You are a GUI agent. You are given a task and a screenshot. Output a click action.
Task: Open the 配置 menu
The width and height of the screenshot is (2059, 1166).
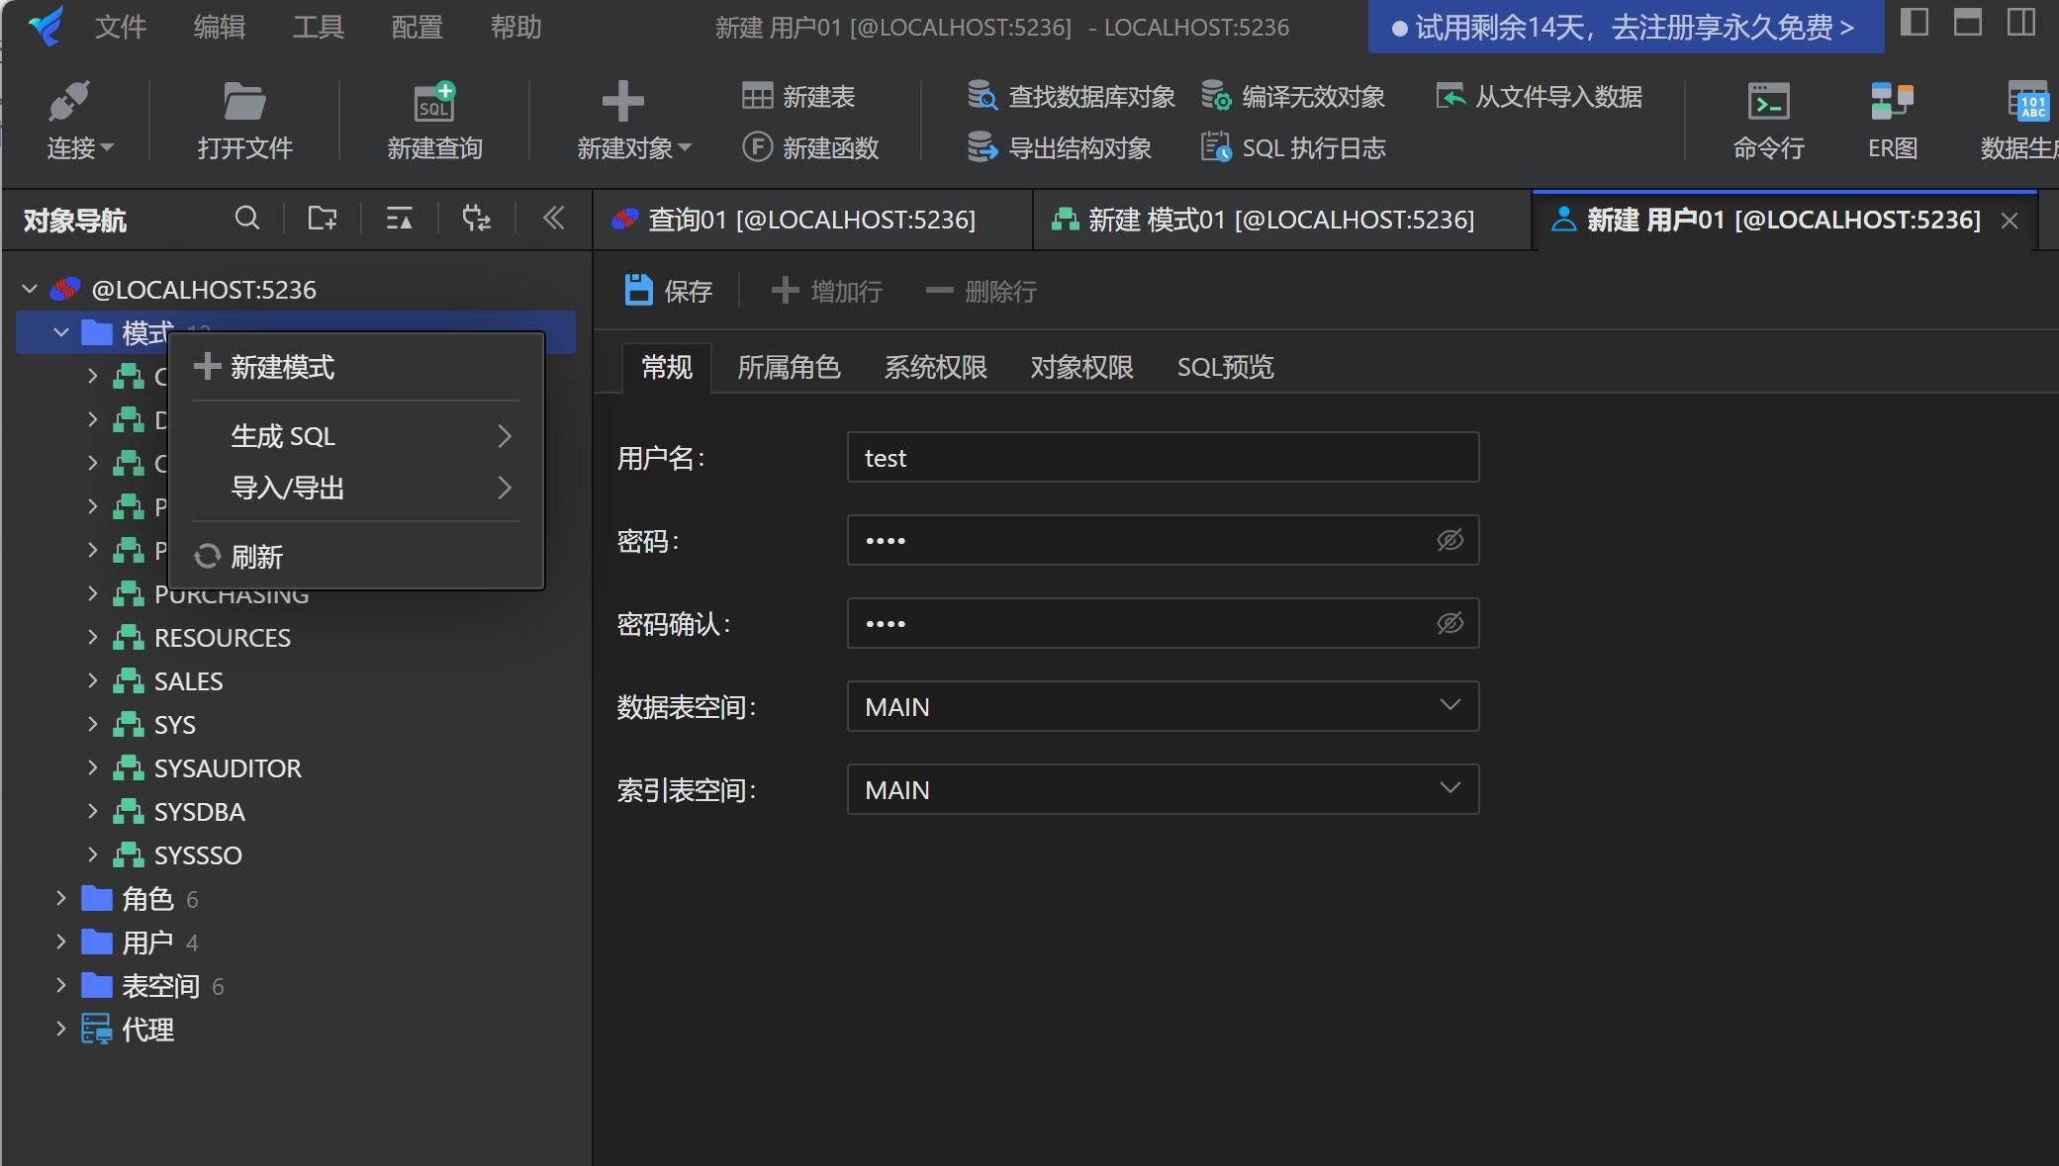point(418,27)
